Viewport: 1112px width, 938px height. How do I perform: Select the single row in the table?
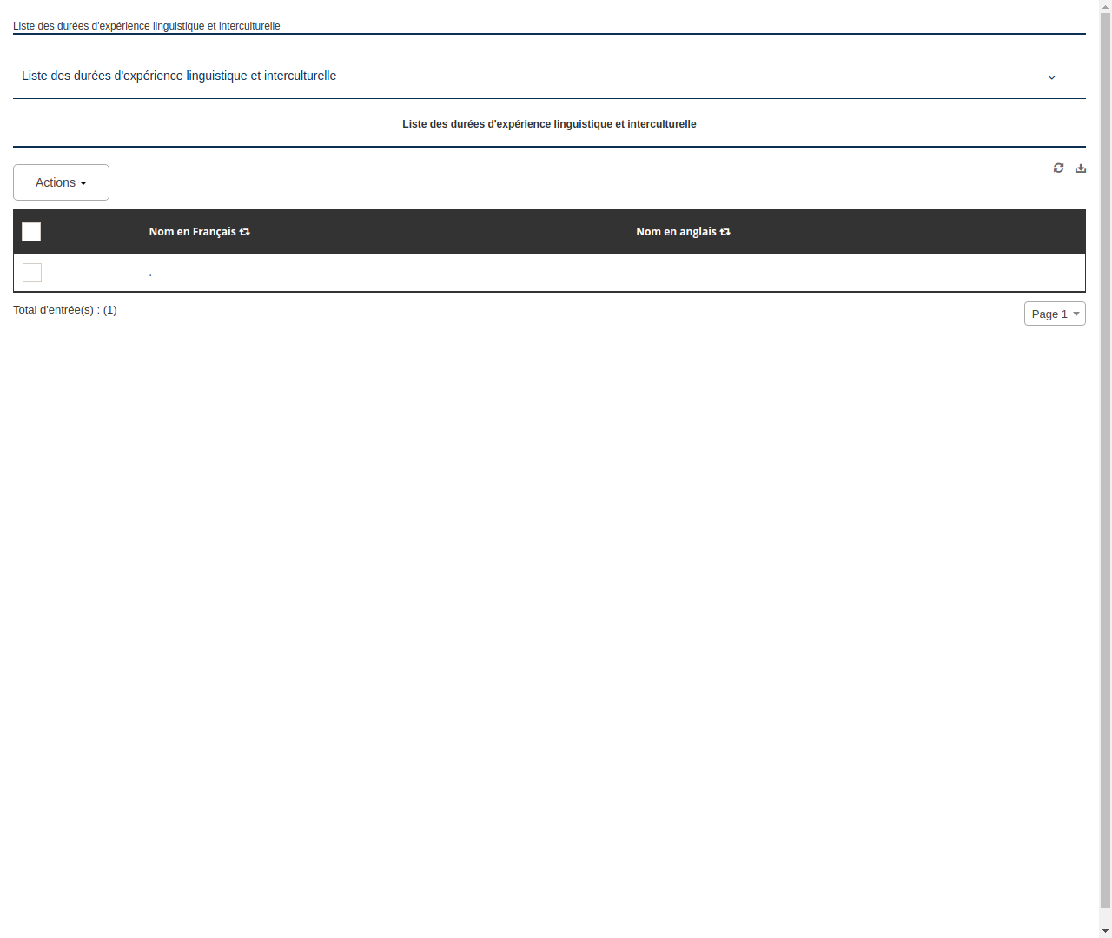(x=347, y=272)
